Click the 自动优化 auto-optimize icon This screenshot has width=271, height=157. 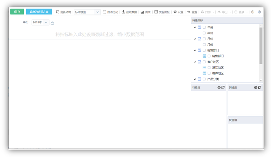105,12
